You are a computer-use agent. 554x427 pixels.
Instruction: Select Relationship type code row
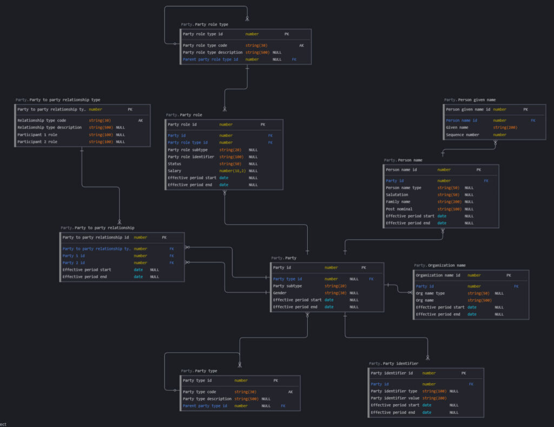pyautogui.click(x=42, y=120)
